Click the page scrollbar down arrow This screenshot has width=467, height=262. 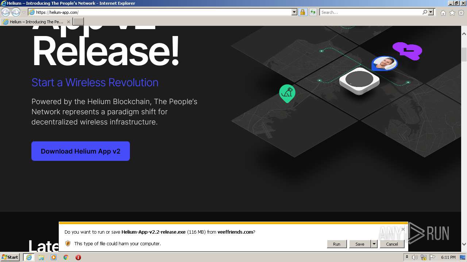point(464,245)
